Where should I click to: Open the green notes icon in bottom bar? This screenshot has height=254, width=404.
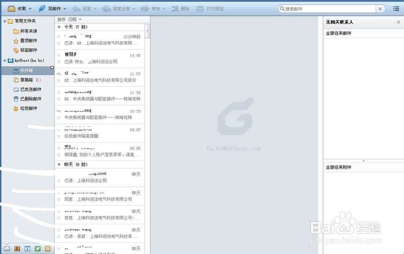(38, 249)
